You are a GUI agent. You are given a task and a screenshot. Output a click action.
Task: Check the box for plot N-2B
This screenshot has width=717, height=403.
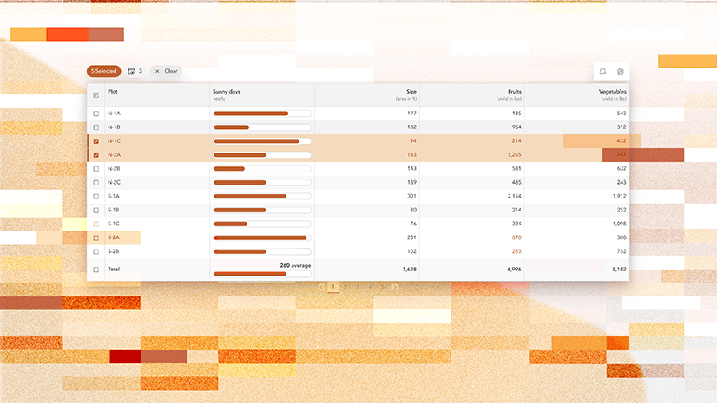coord(96,168)
